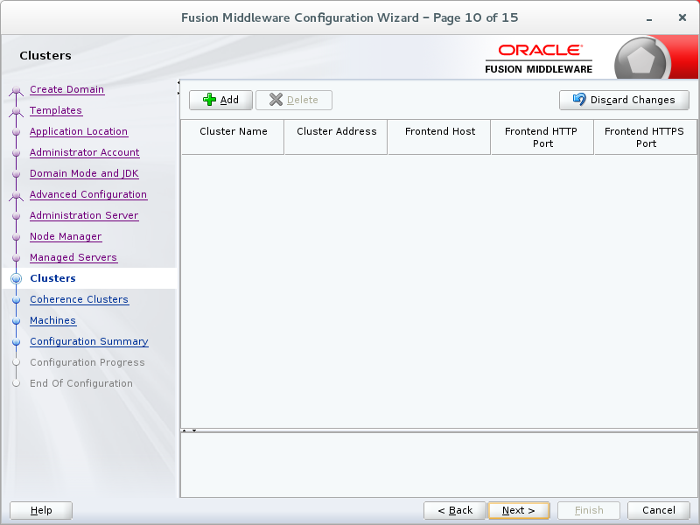Click the Coherence Clusters step bullet
The width and height of the screenshot is (700, 525).
(x=16, y=299)
